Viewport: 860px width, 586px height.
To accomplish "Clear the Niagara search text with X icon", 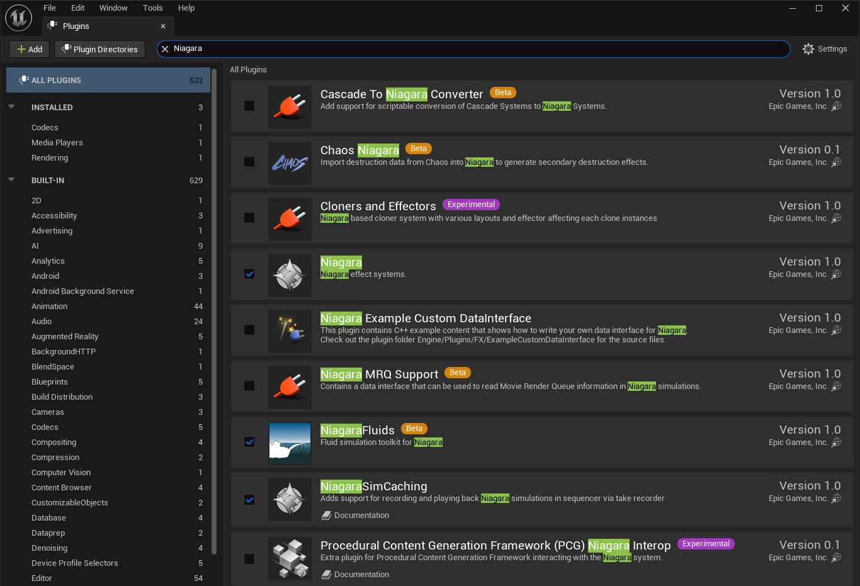I will tap(165, 49).
